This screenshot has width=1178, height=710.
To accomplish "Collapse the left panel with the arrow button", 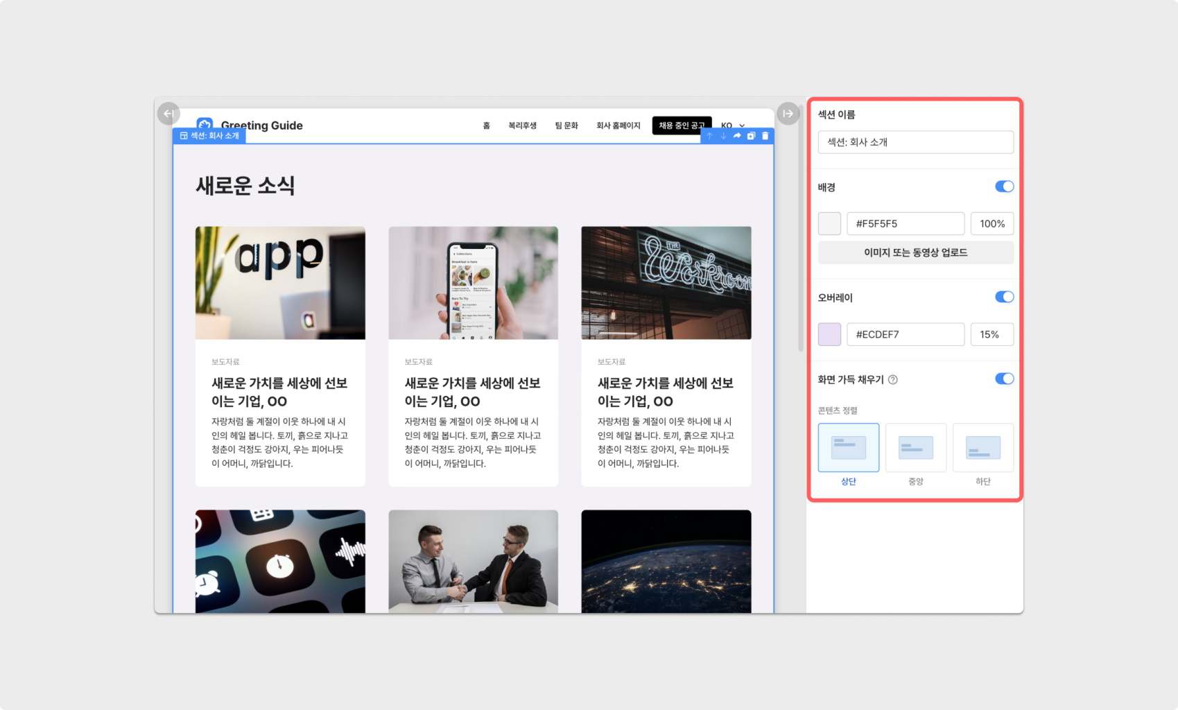I will point(168,113).
